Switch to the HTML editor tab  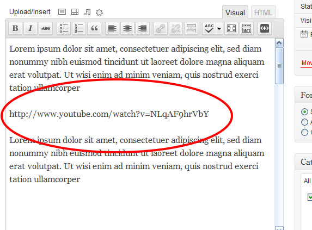(263, 13)
